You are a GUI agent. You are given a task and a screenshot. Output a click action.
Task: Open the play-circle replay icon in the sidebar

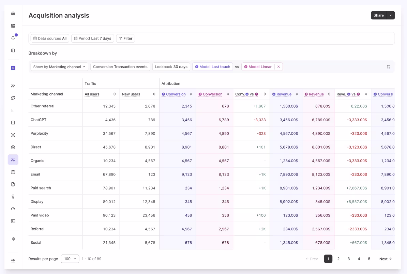pos(13,147)
